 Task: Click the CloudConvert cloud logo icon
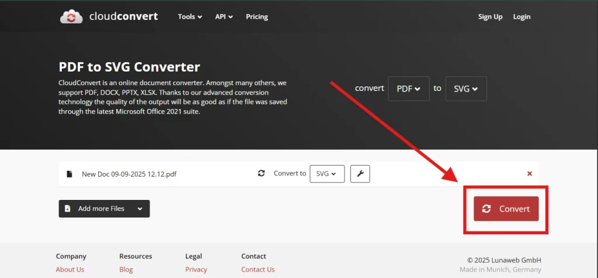click(x=71, y=17)
